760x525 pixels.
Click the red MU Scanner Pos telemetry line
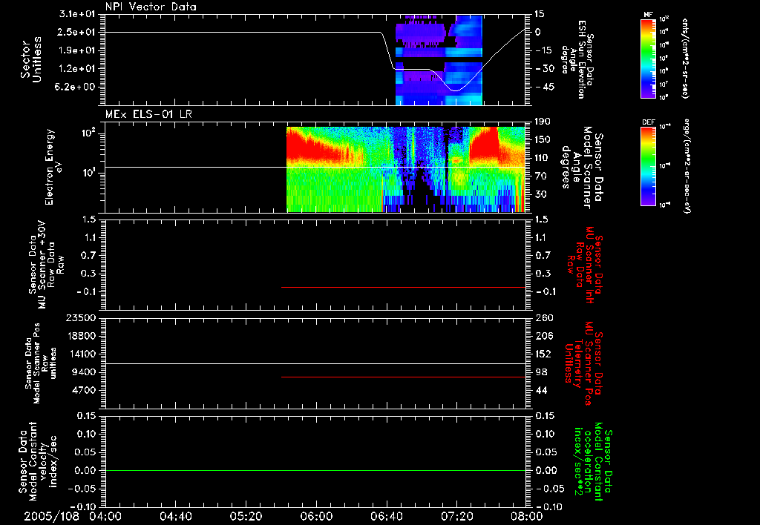pyautogui.click(x=403, y=377)
